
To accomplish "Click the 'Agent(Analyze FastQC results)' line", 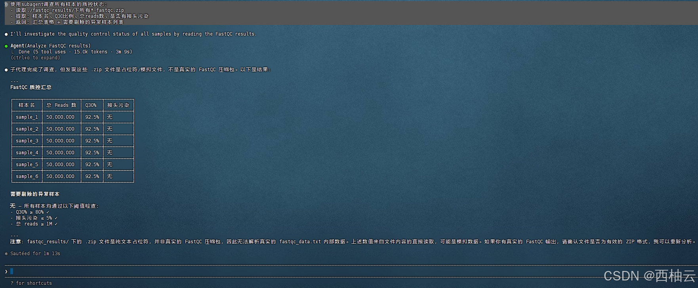I will pyautogui.click(x=50, y=46).
